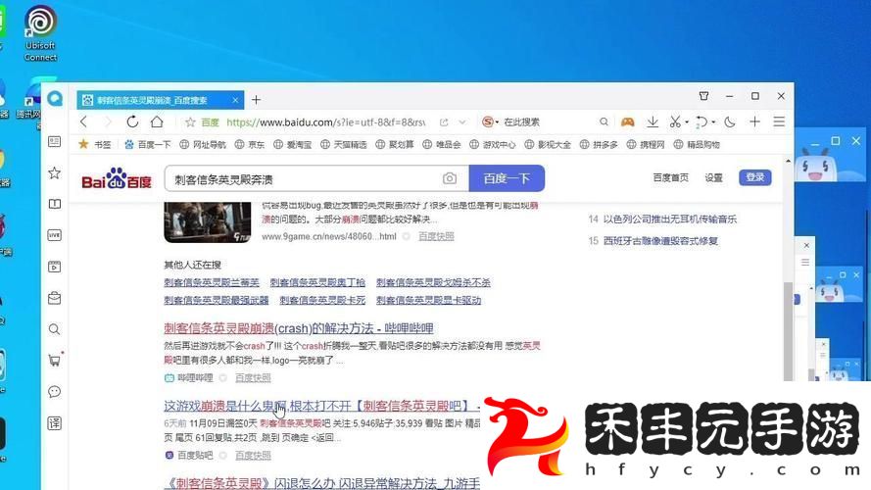Open the game controller toolbar icon
Viewport: 871px width, 490px height.
point(628,122)
